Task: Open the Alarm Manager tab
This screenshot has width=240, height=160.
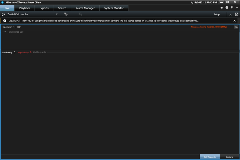Action: [85, 8]
